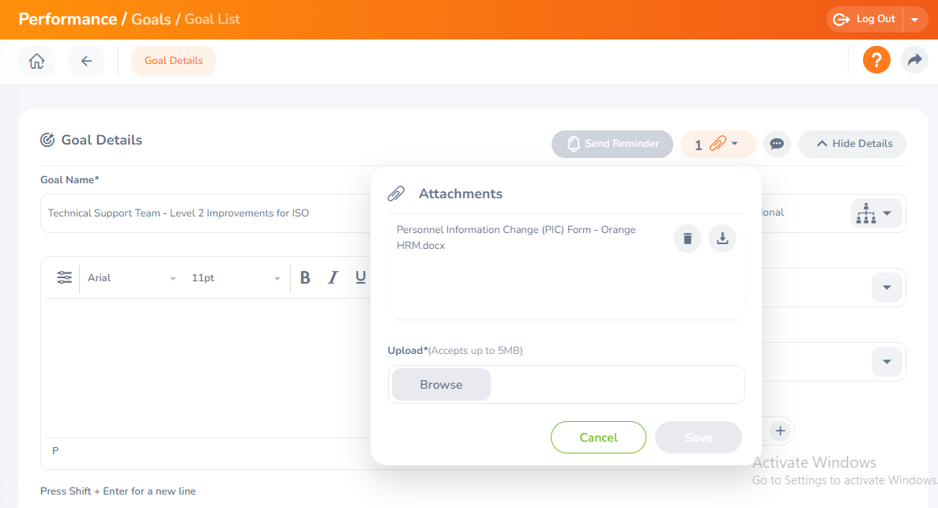Select the Goal Details tab
This screenshot has height=508, width=938.
(173, 60)
